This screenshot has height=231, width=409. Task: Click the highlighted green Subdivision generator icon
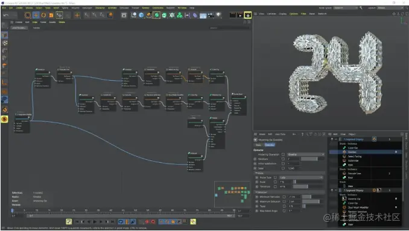[156, 15]
